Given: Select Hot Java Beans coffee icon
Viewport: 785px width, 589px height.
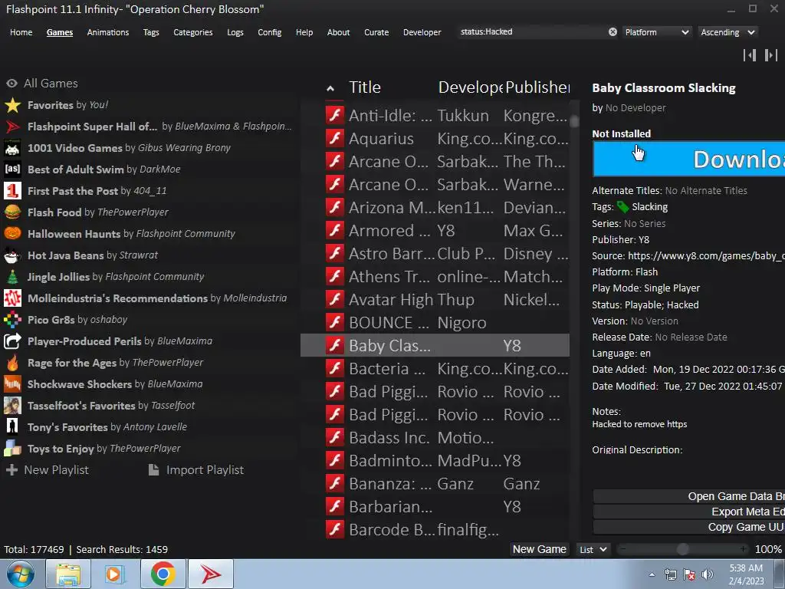Looking at the screenshot, I should (x=12, y=255).
